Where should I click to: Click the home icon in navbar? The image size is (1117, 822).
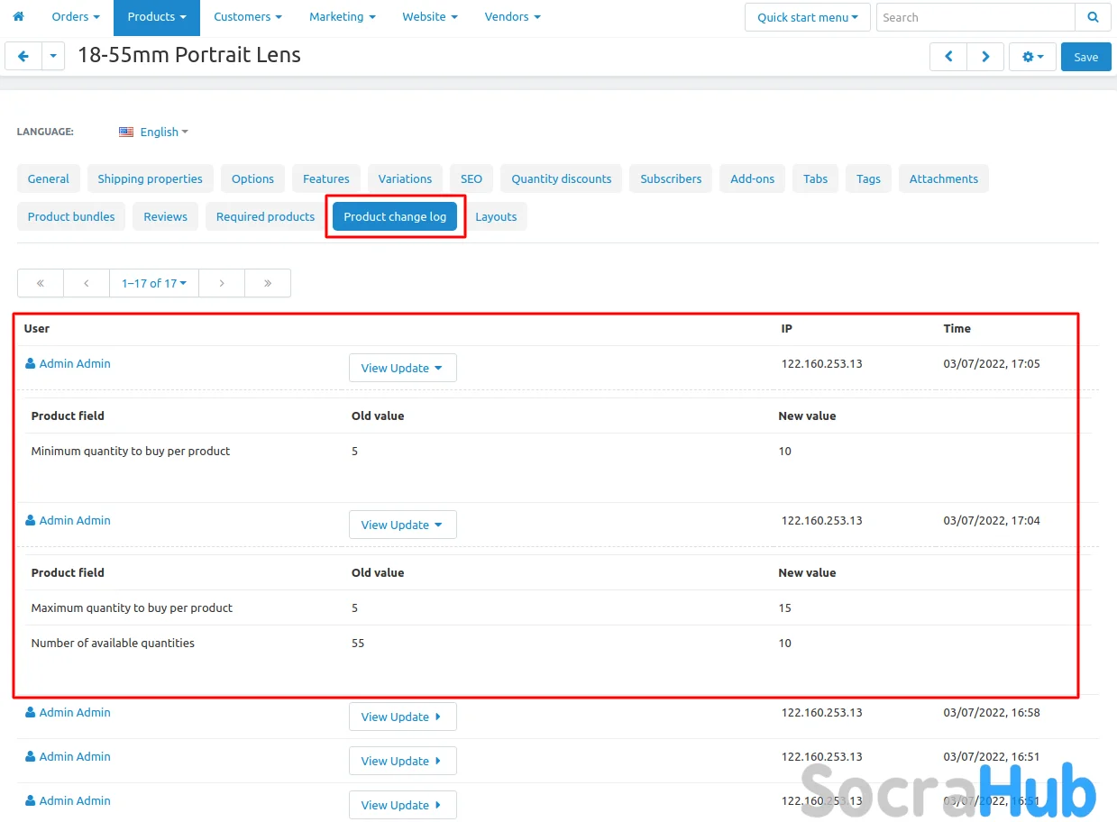(18, 17)
